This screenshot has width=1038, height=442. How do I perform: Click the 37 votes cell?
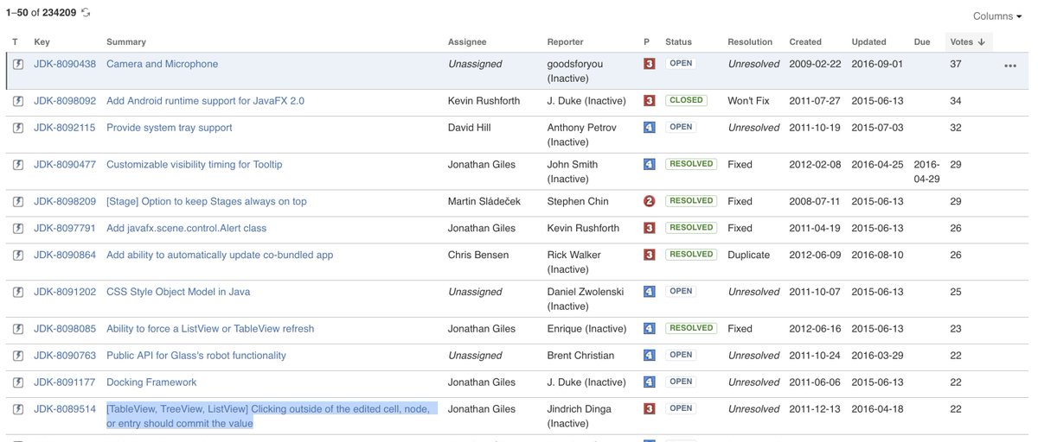[x=956, y=64]
